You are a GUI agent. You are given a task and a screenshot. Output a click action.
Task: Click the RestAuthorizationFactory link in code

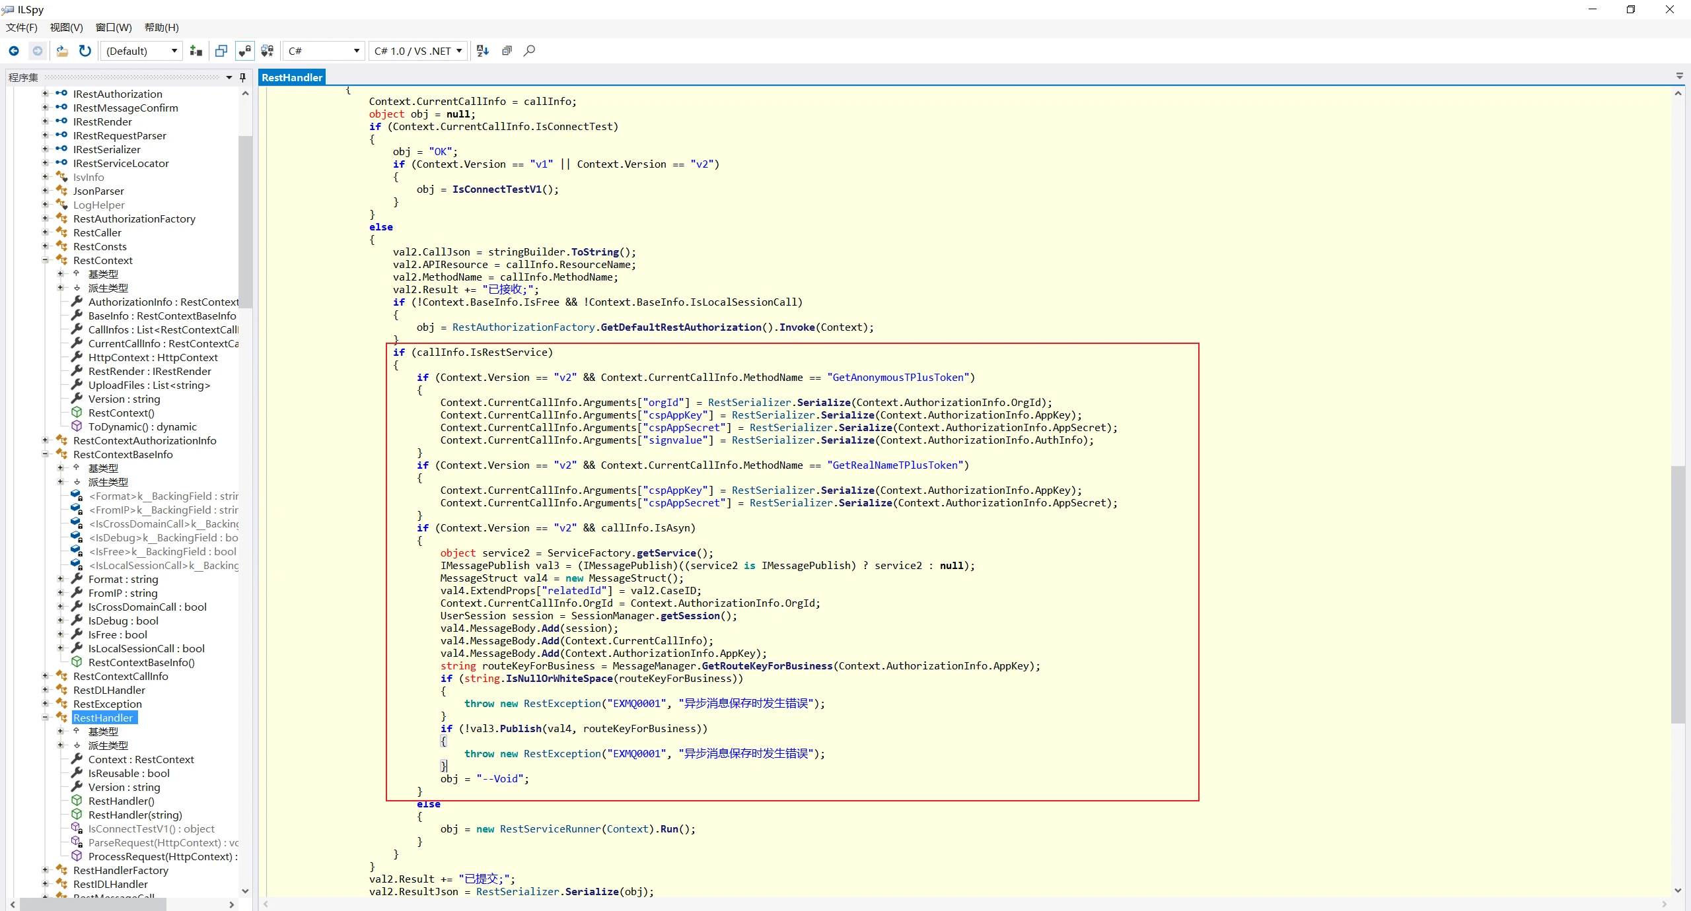point(524,327)
